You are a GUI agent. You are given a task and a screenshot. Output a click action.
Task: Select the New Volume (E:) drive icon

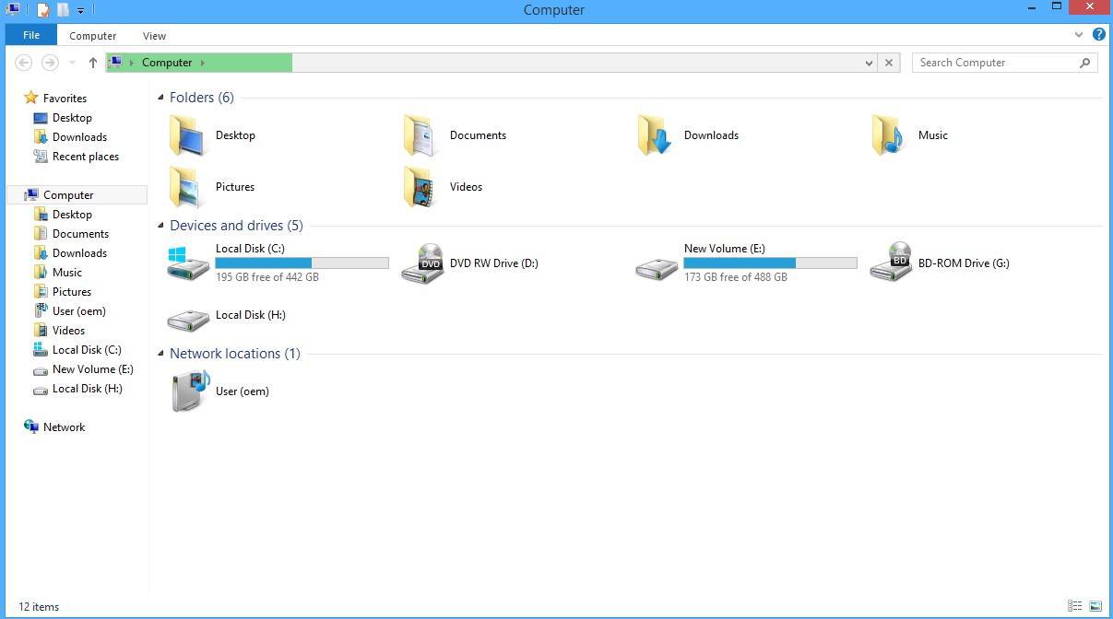[657, 267]
